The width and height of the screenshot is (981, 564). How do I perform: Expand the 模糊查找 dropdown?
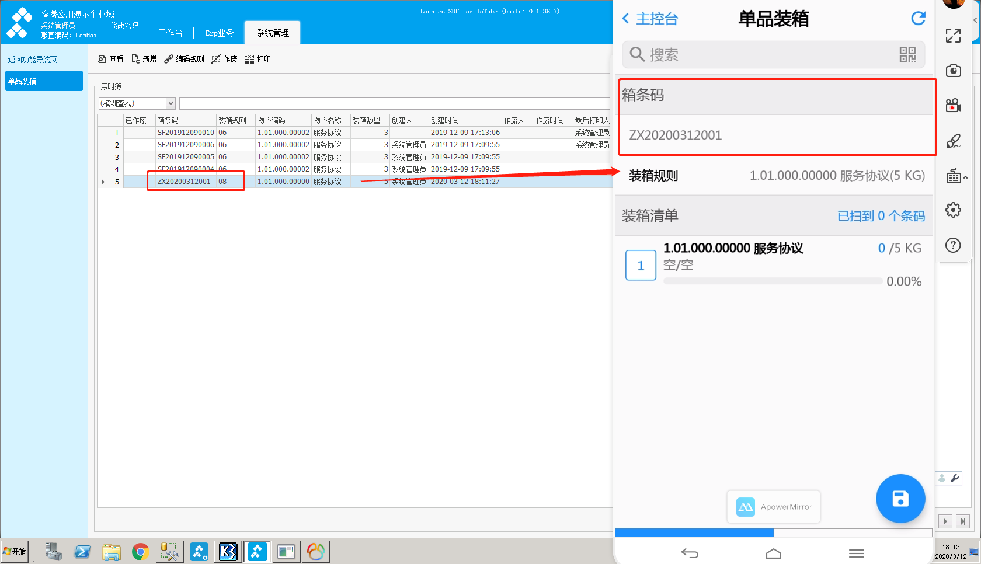click(x=171, y=103)
